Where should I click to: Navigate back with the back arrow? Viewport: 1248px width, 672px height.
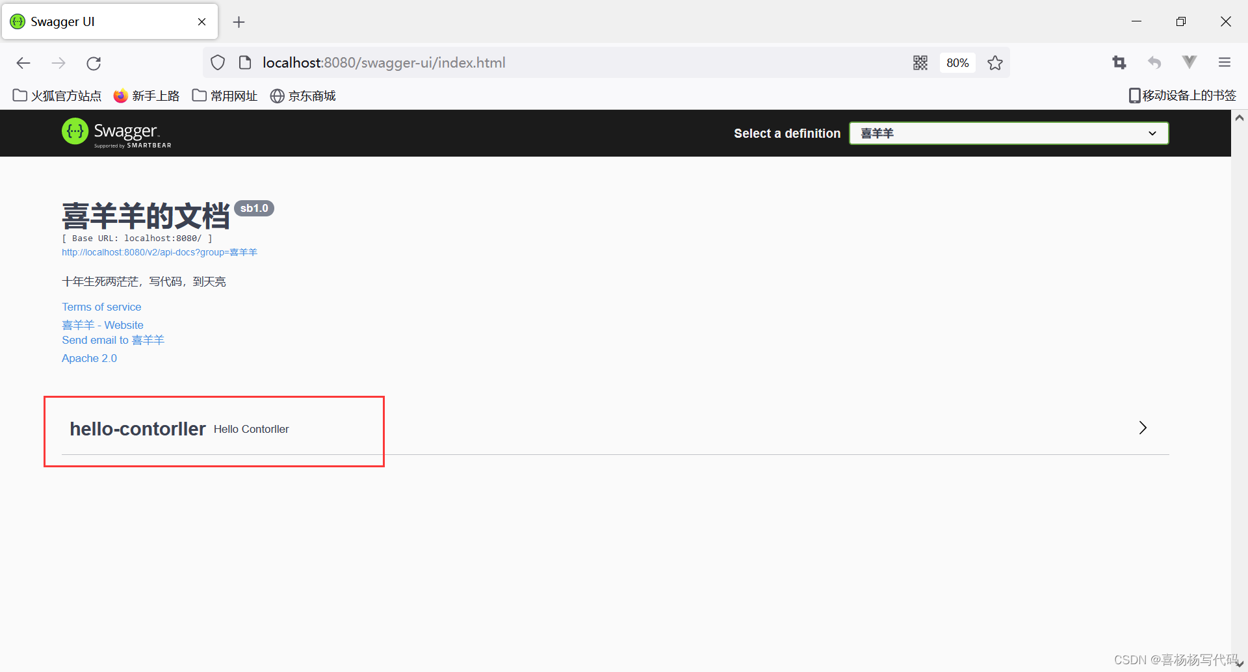pos(23,62)
